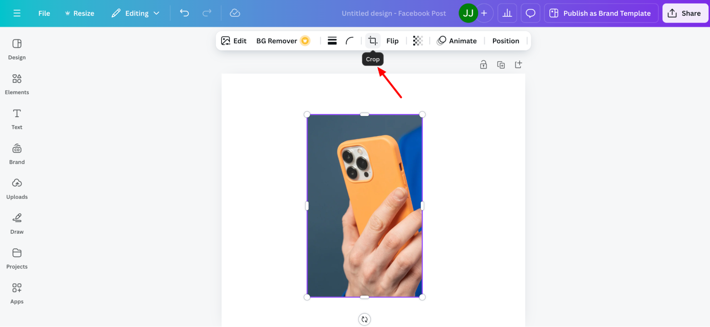Image resolution: width=710 pixels, height=327 pixels.
Task: Open the Uploads sidebar panel
Action: click(x=17, y=189)
